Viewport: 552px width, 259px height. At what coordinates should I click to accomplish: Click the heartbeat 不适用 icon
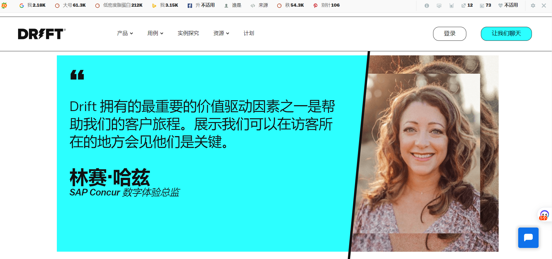pyautogui.click(x=500, y=6)
